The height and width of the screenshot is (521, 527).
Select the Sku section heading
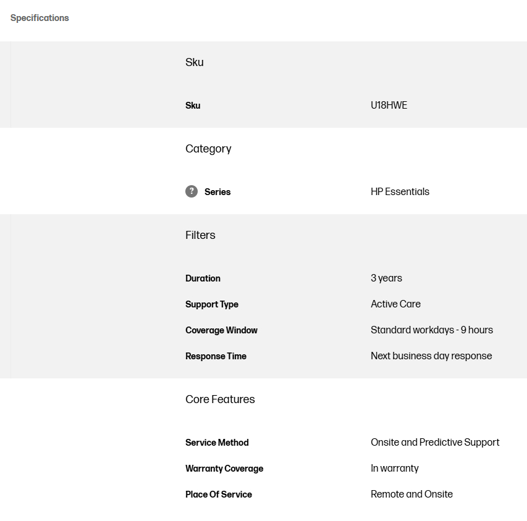(x=194, y=62)
